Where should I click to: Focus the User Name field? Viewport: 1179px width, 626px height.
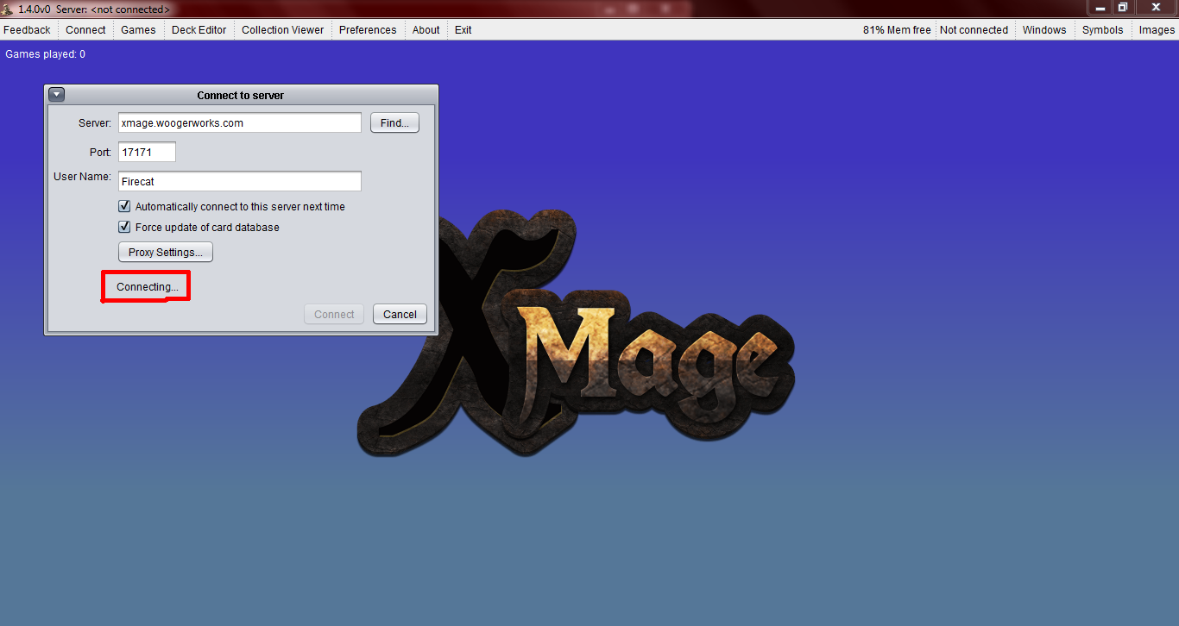click(x=240, y=181)
